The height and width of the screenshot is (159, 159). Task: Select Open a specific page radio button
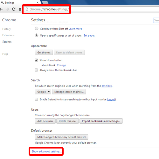37,35
